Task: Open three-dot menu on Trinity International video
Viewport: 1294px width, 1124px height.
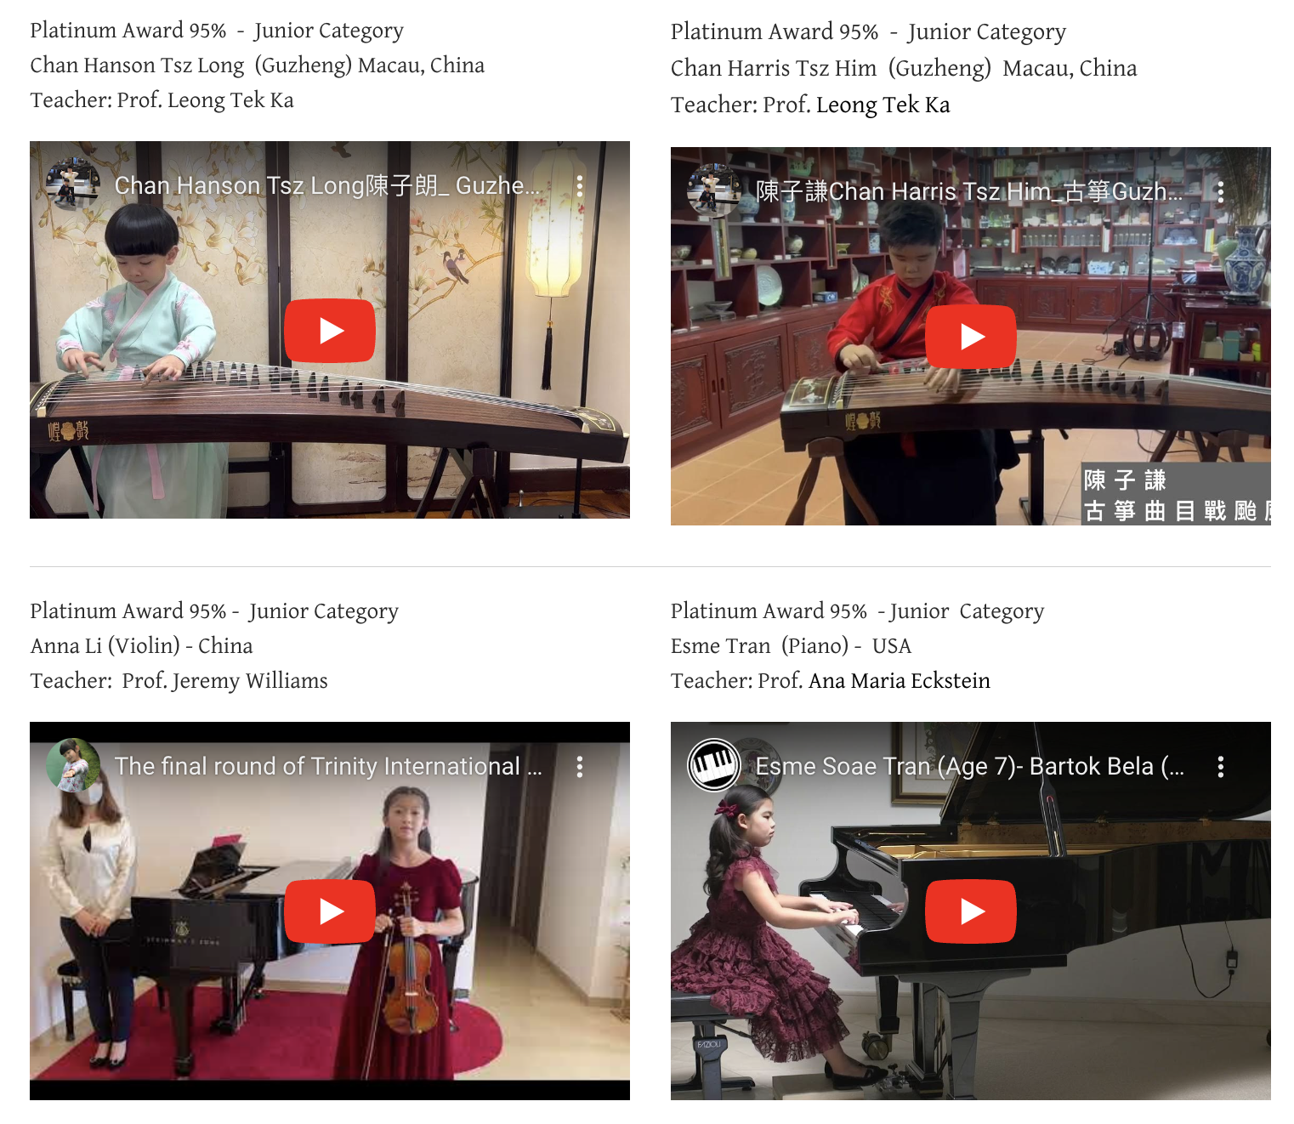Action: point(580,767)
